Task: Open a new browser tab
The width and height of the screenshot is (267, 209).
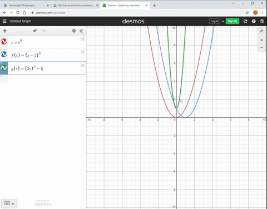Action: [x=154, y=6]
